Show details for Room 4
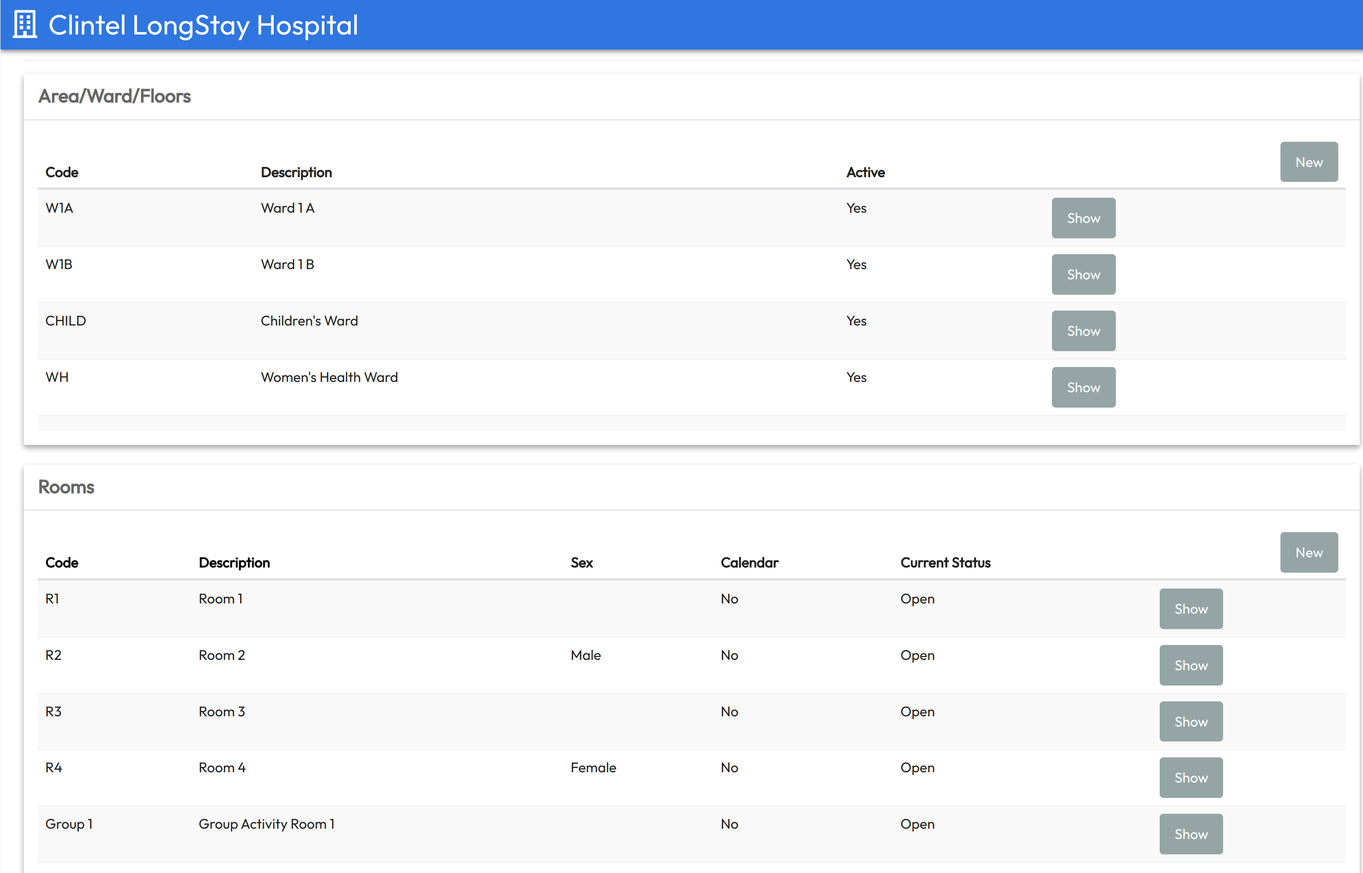Viewport: 1363px width, 873px height. [1190, 778]
